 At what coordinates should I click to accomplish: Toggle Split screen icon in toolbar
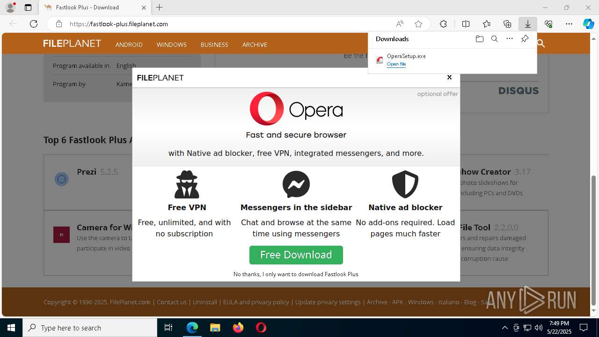466,24
